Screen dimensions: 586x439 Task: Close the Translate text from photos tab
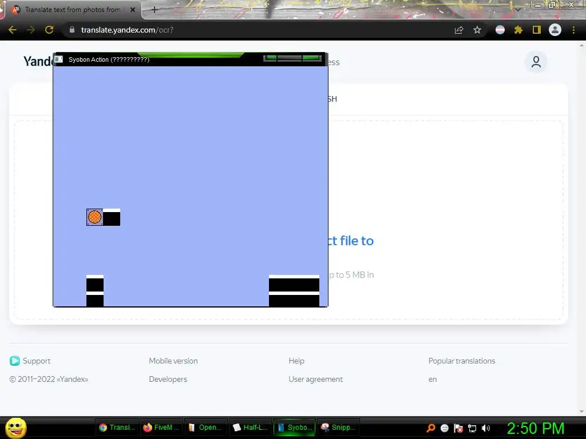tap(133, 10)
